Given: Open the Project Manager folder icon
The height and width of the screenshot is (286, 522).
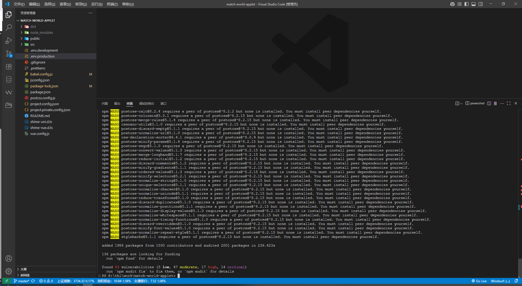Looking at the screenshot, I should [9, 105].
